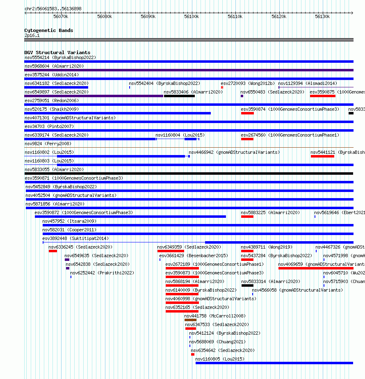Viewport: 365px width, 379px height.
Task: Click nsv457952 (Itsara2009) label
Action: (x=69, y=221)
